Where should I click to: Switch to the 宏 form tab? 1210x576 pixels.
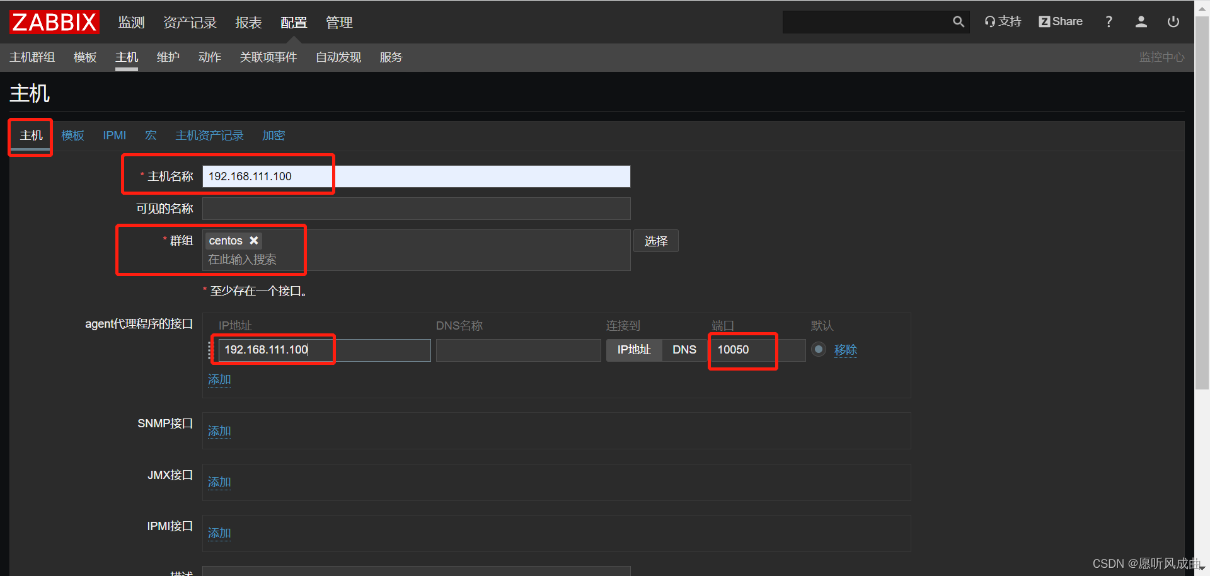151,135
